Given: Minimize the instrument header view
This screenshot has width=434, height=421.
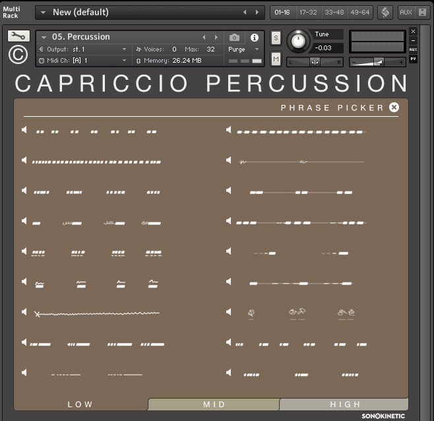Looking at the screenshot, I should (x=413, y=40).
